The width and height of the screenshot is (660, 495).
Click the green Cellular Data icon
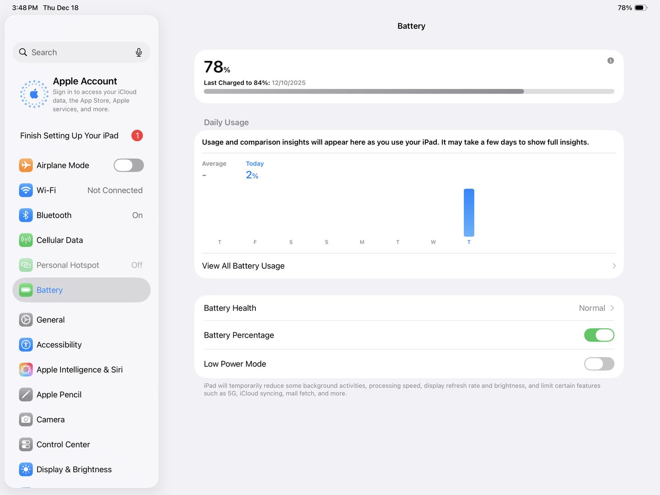point(26,240)
